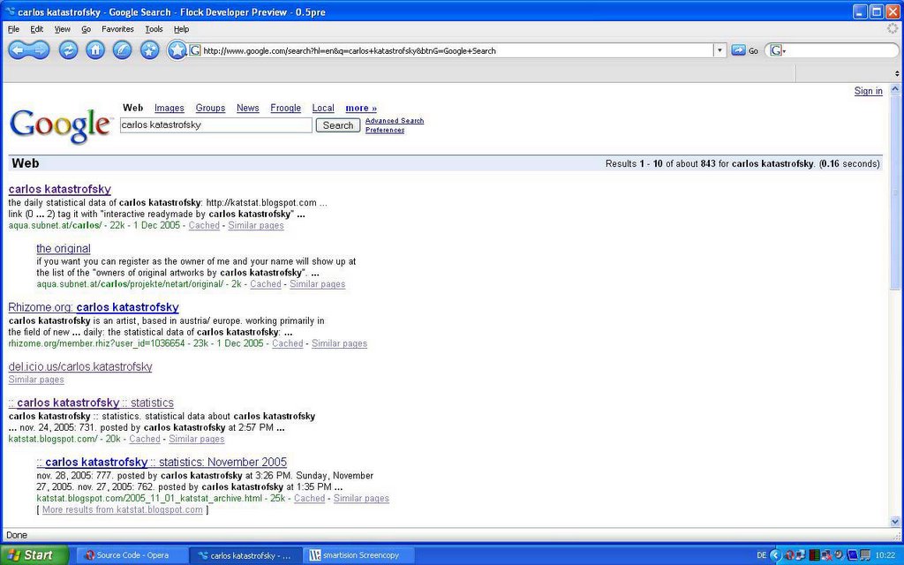Open 'statistics: November 2005' result
Screen dimensions: 904x565
(162, 462)
